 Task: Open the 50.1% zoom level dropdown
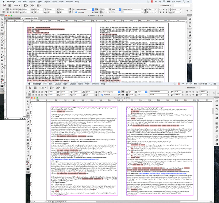[x=20, y=5]
